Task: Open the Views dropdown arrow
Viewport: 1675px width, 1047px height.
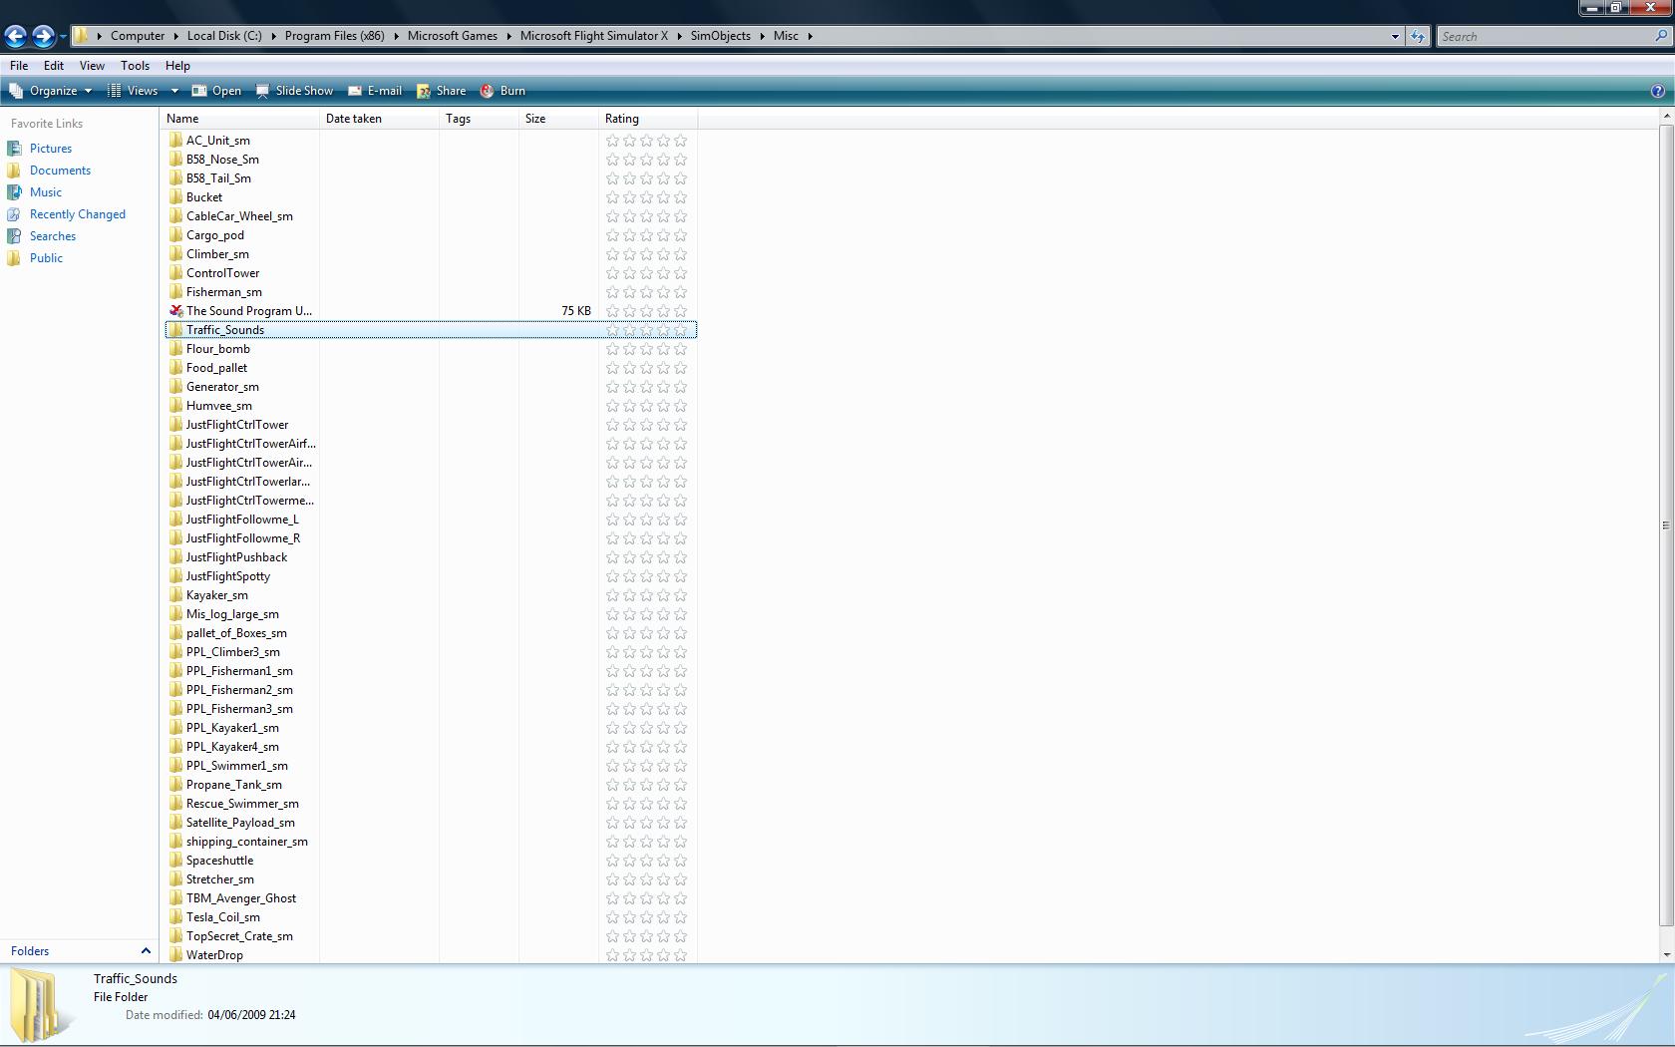Action: click(174, 91)
